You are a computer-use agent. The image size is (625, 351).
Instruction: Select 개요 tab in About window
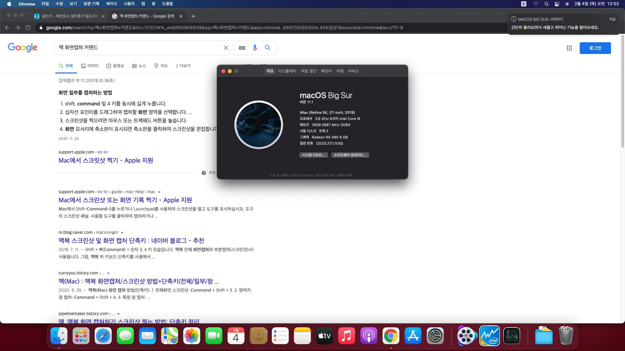coord(270,71)
